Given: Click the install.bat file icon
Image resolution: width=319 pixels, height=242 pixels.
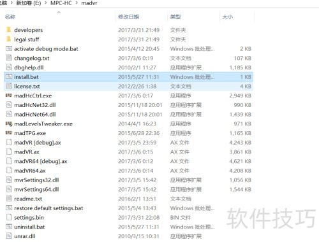Looking at the screenshot, I should pos(9,76).
